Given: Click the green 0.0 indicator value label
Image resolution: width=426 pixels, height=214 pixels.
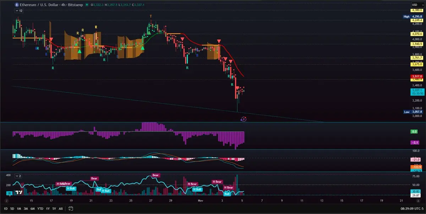Looking at the screenshot, I should 414,131.
